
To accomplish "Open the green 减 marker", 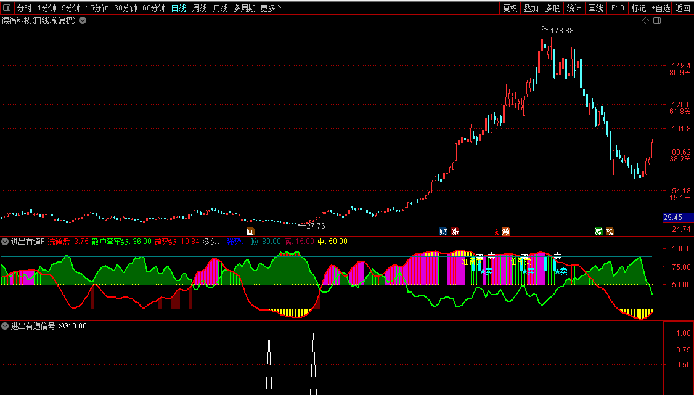I will [x=599, y=231].
